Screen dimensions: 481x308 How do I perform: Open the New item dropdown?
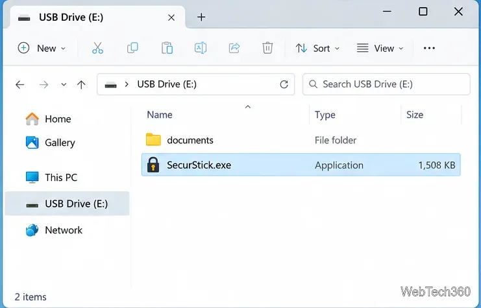42,48
